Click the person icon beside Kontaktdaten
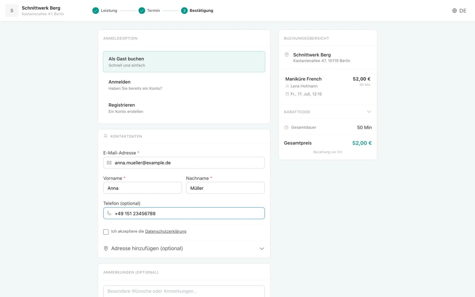This screenshot has width=475, height=297. [105, 136]
